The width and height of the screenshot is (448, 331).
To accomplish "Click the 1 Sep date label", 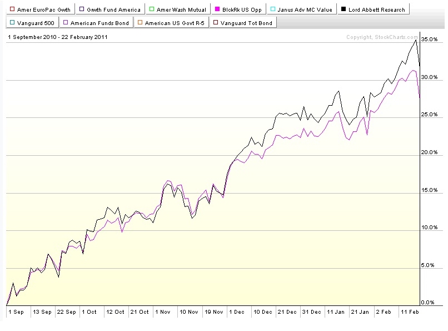I will [x=16, y=312].
